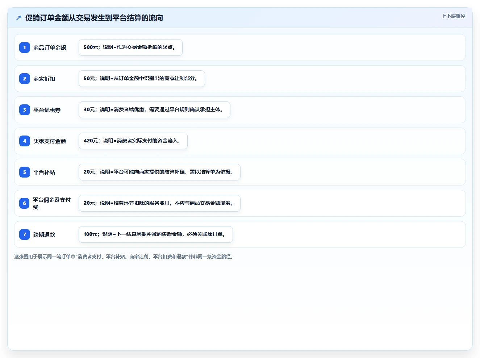Select the step 5 number badge
The width and height of the screenshot is (480, 358).
point(25,172)
